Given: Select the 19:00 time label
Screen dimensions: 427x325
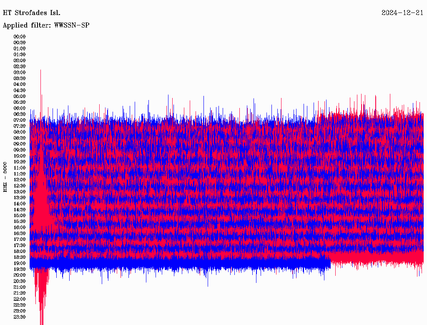Looking at the screenshot, I should click(x=20, y=263).
